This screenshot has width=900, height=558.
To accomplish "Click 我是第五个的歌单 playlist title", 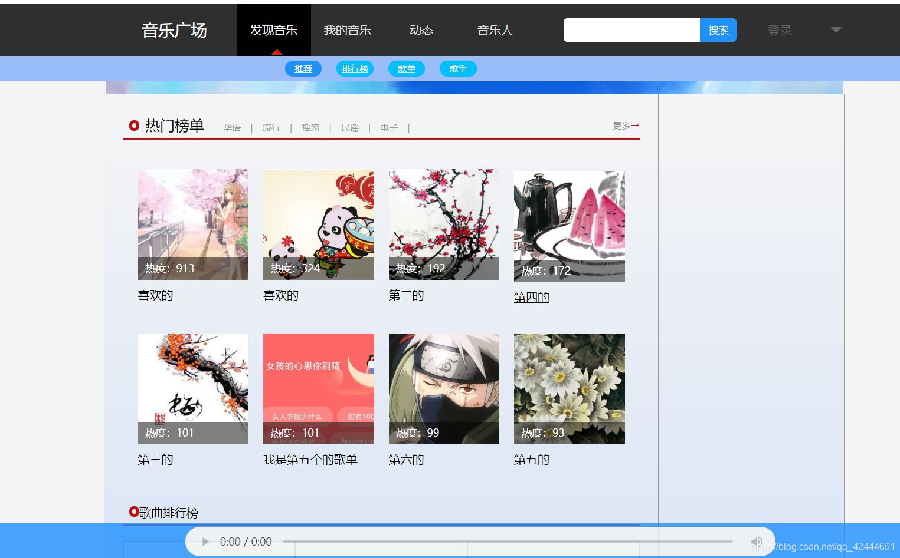I will (x=310, y=460).
